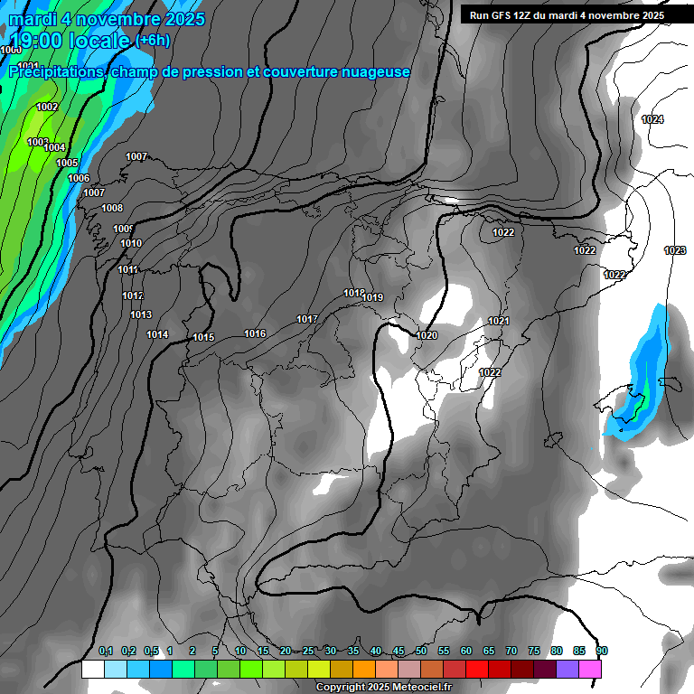Image resolution: width=694 pixels, height=694 pixels.
Task: Choose the bright lime swatch after 10
Action: click(251, 669)
